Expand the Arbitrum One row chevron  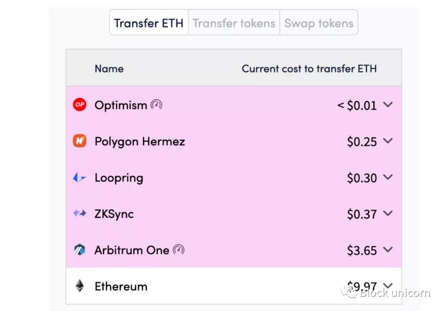click(x=387, y=250)
